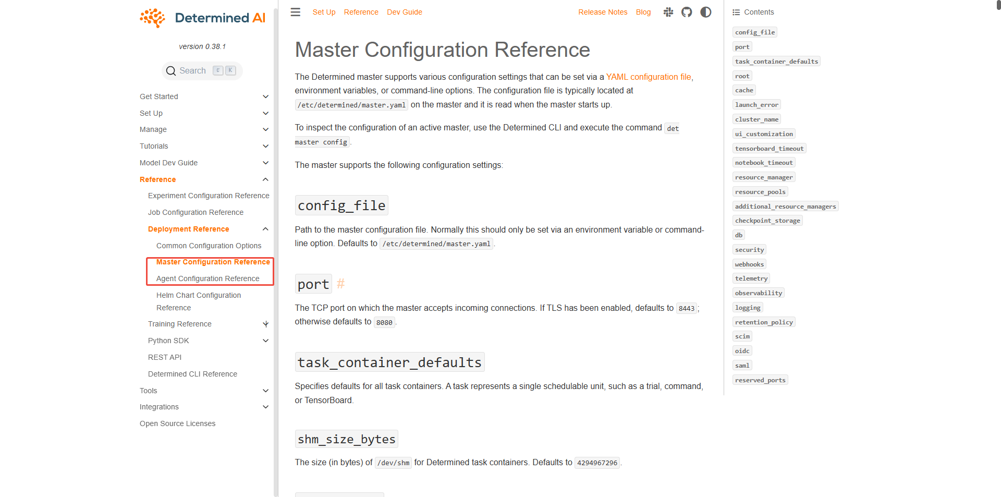Expand the Model Dev Guide chevron
The image size is (1001, 497).
point(266,163)
